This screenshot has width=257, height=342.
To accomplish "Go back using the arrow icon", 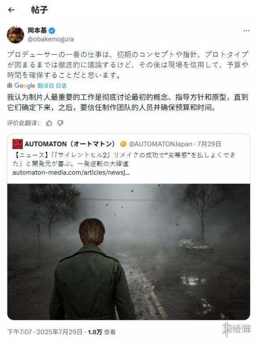I will pos(11,10).
